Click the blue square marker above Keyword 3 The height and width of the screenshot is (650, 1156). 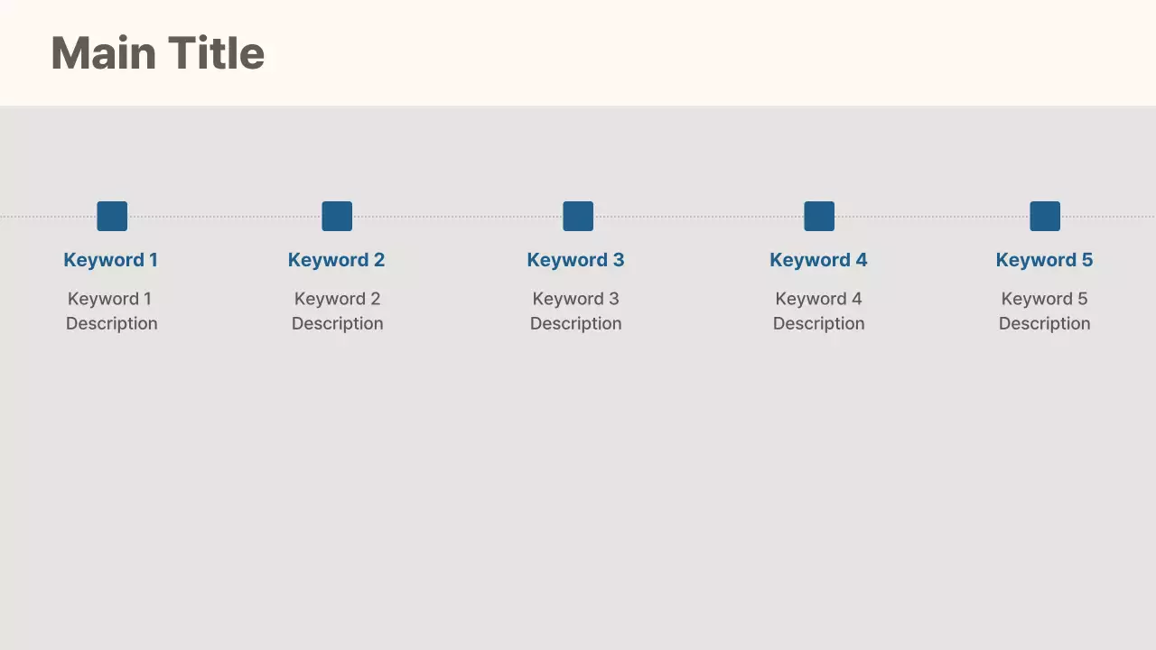[578, 217]
